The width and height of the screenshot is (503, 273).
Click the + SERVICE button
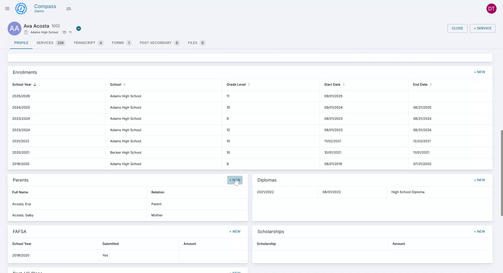(x=482, y=28)
